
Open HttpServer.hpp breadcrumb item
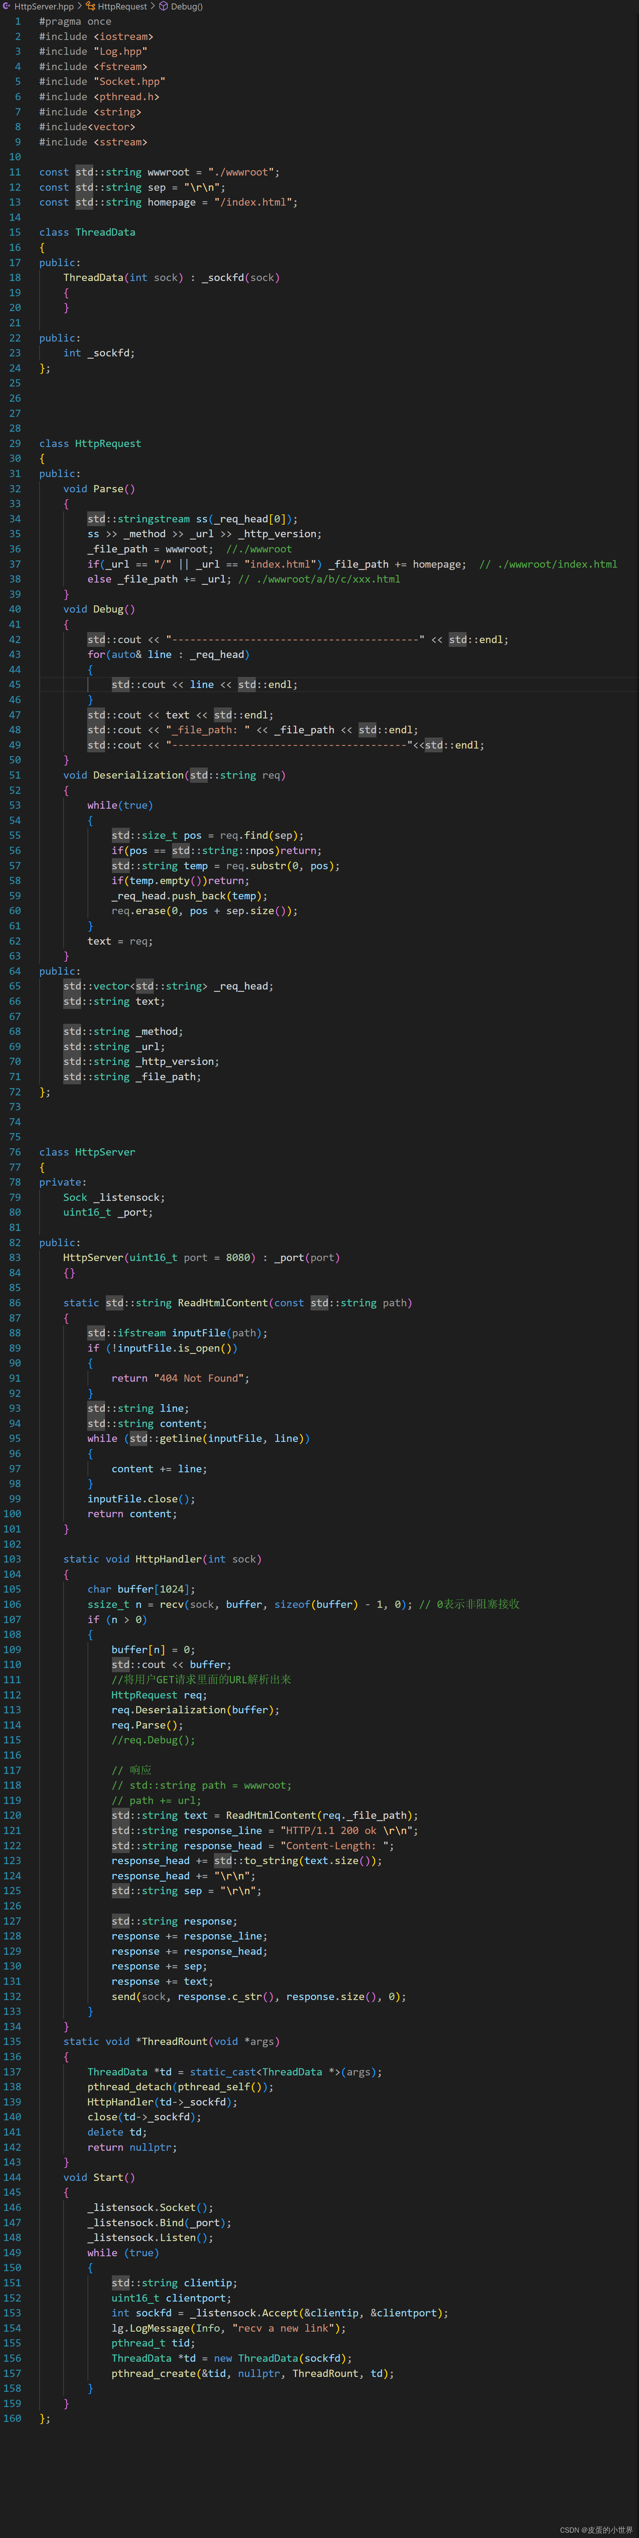point(44,6)
